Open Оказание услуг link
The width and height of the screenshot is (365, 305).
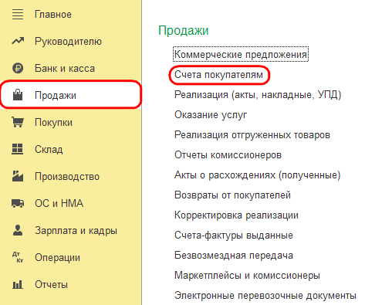[x=211, y=115]
